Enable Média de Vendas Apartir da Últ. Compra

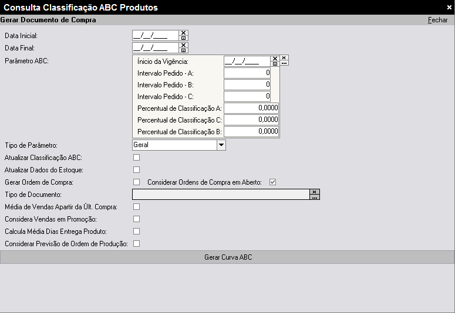click(x=136, y=207)
